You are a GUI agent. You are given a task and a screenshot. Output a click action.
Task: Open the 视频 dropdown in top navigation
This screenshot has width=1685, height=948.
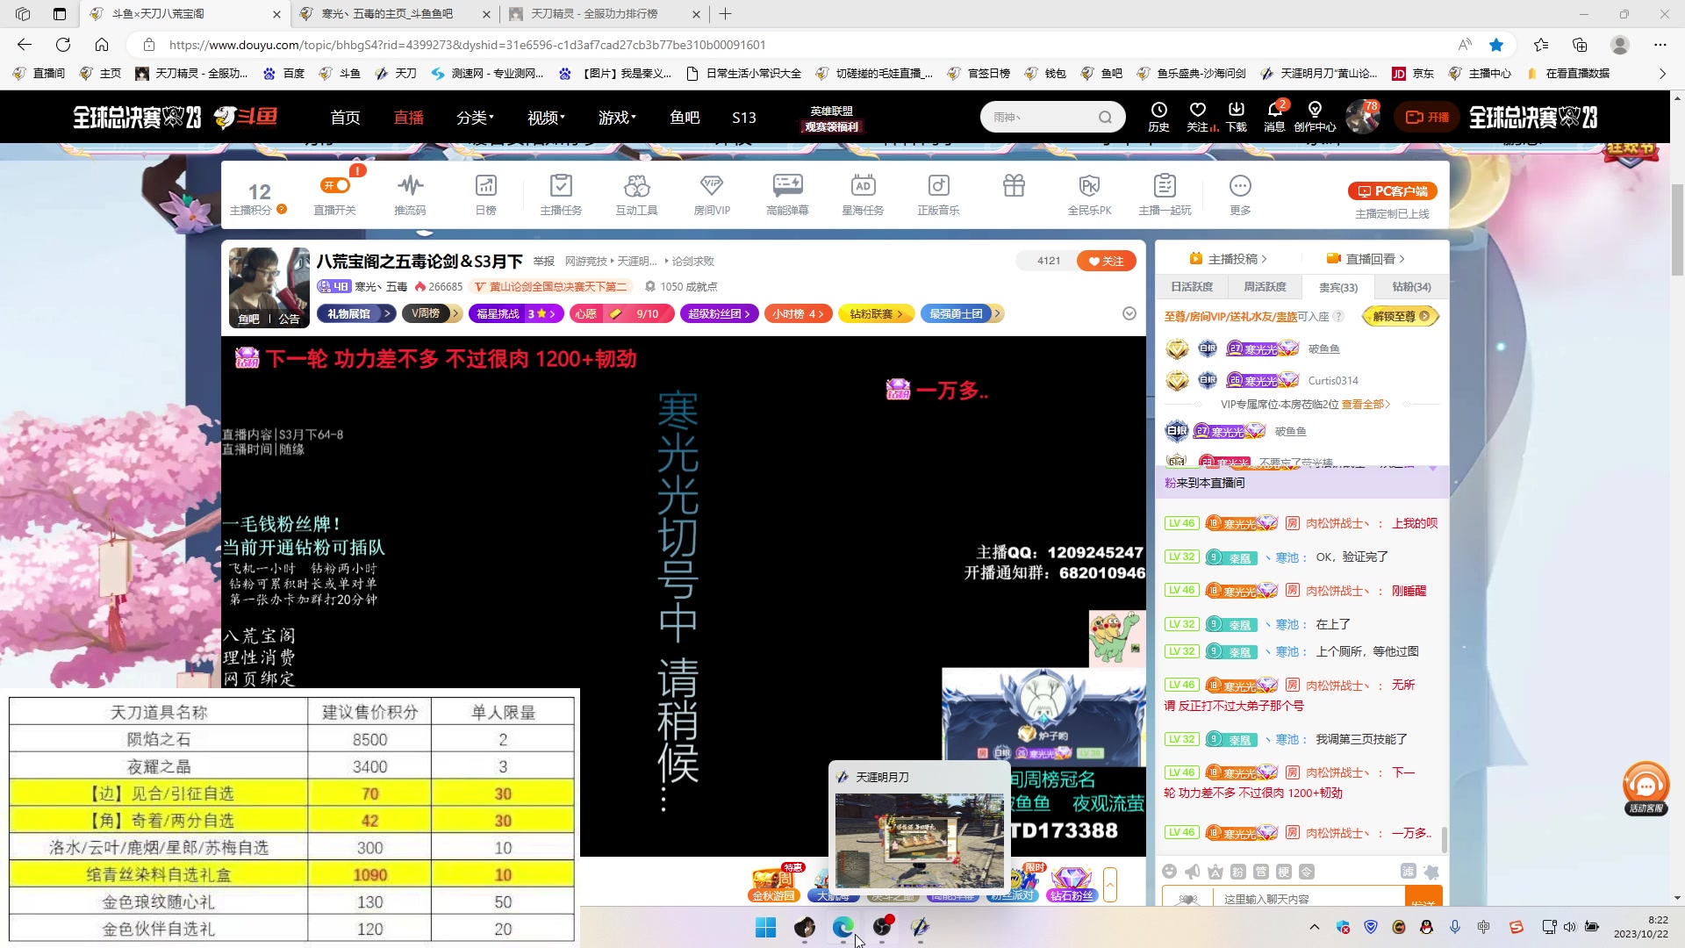[x=546, y=117]
